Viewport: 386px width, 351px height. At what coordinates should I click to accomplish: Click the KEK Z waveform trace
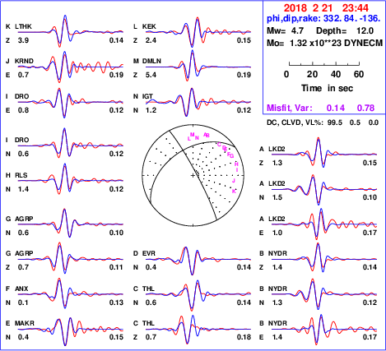[x=198, y=32]
